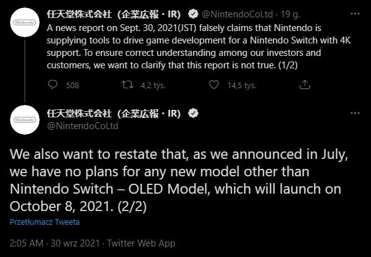Click the reply icon showing 508 replies
The width and height of the screenshot is (371, 257).
(x=53, y=84)
